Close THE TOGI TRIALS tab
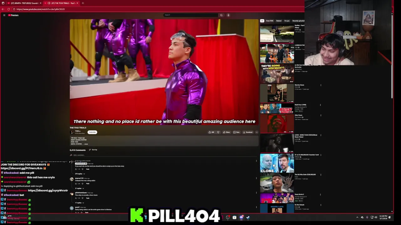Screen dimensions: 401x225 77,3
